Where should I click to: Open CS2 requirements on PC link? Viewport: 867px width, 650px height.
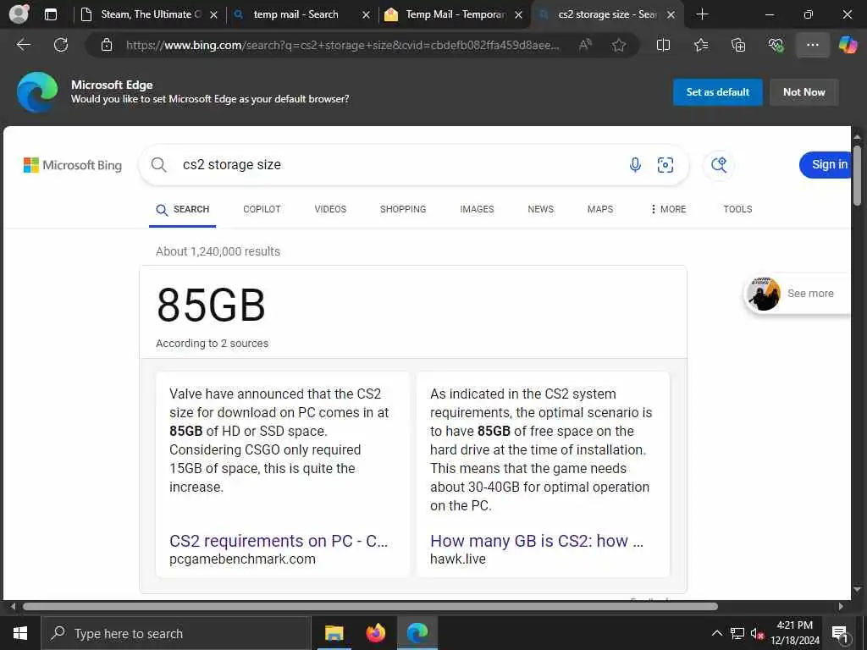[x=279, y=541]
